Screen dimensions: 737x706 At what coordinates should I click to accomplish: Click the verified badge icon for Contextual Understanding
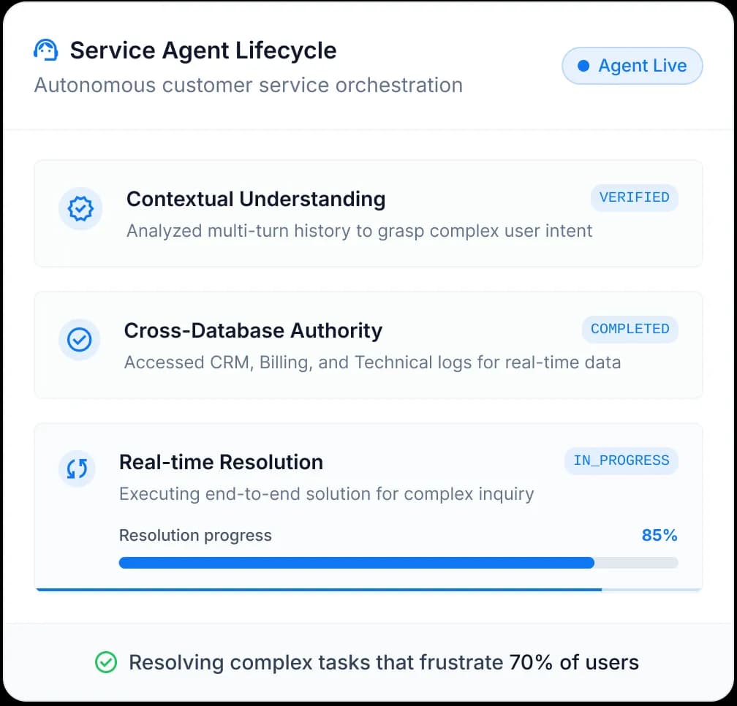click(x=80, y=209)
